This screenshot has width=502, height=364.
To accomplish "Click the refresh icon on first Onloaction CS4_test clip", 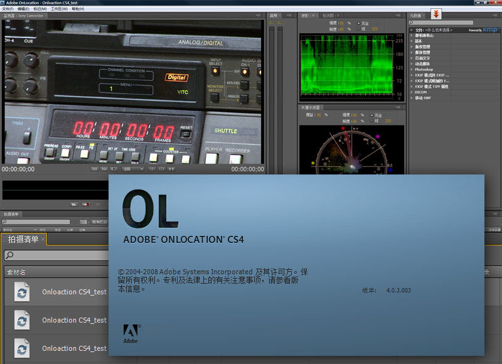I will [21, 292].
